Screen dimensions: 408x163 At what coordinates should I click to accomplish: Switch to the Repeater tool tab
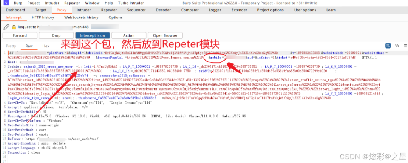click(x=109, y=10)
